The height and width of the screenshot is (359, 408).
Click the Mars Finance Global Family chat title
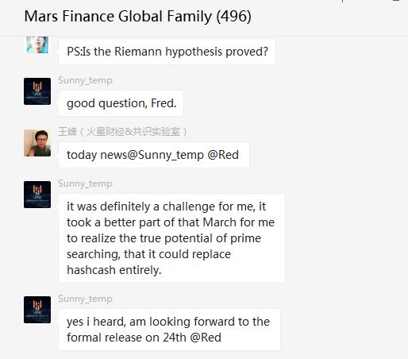(x=137, y=17)
